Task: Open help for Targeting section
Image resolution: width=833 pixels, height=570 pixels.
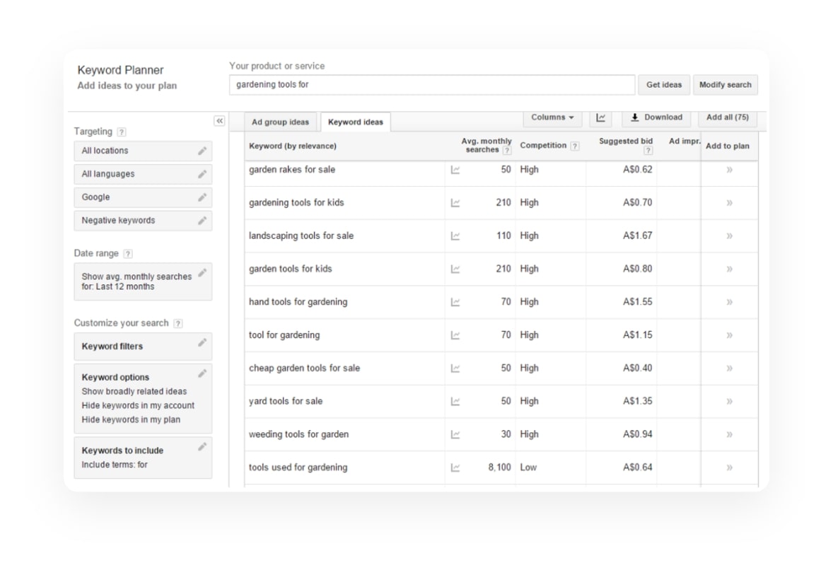Action: coord(122,132)
